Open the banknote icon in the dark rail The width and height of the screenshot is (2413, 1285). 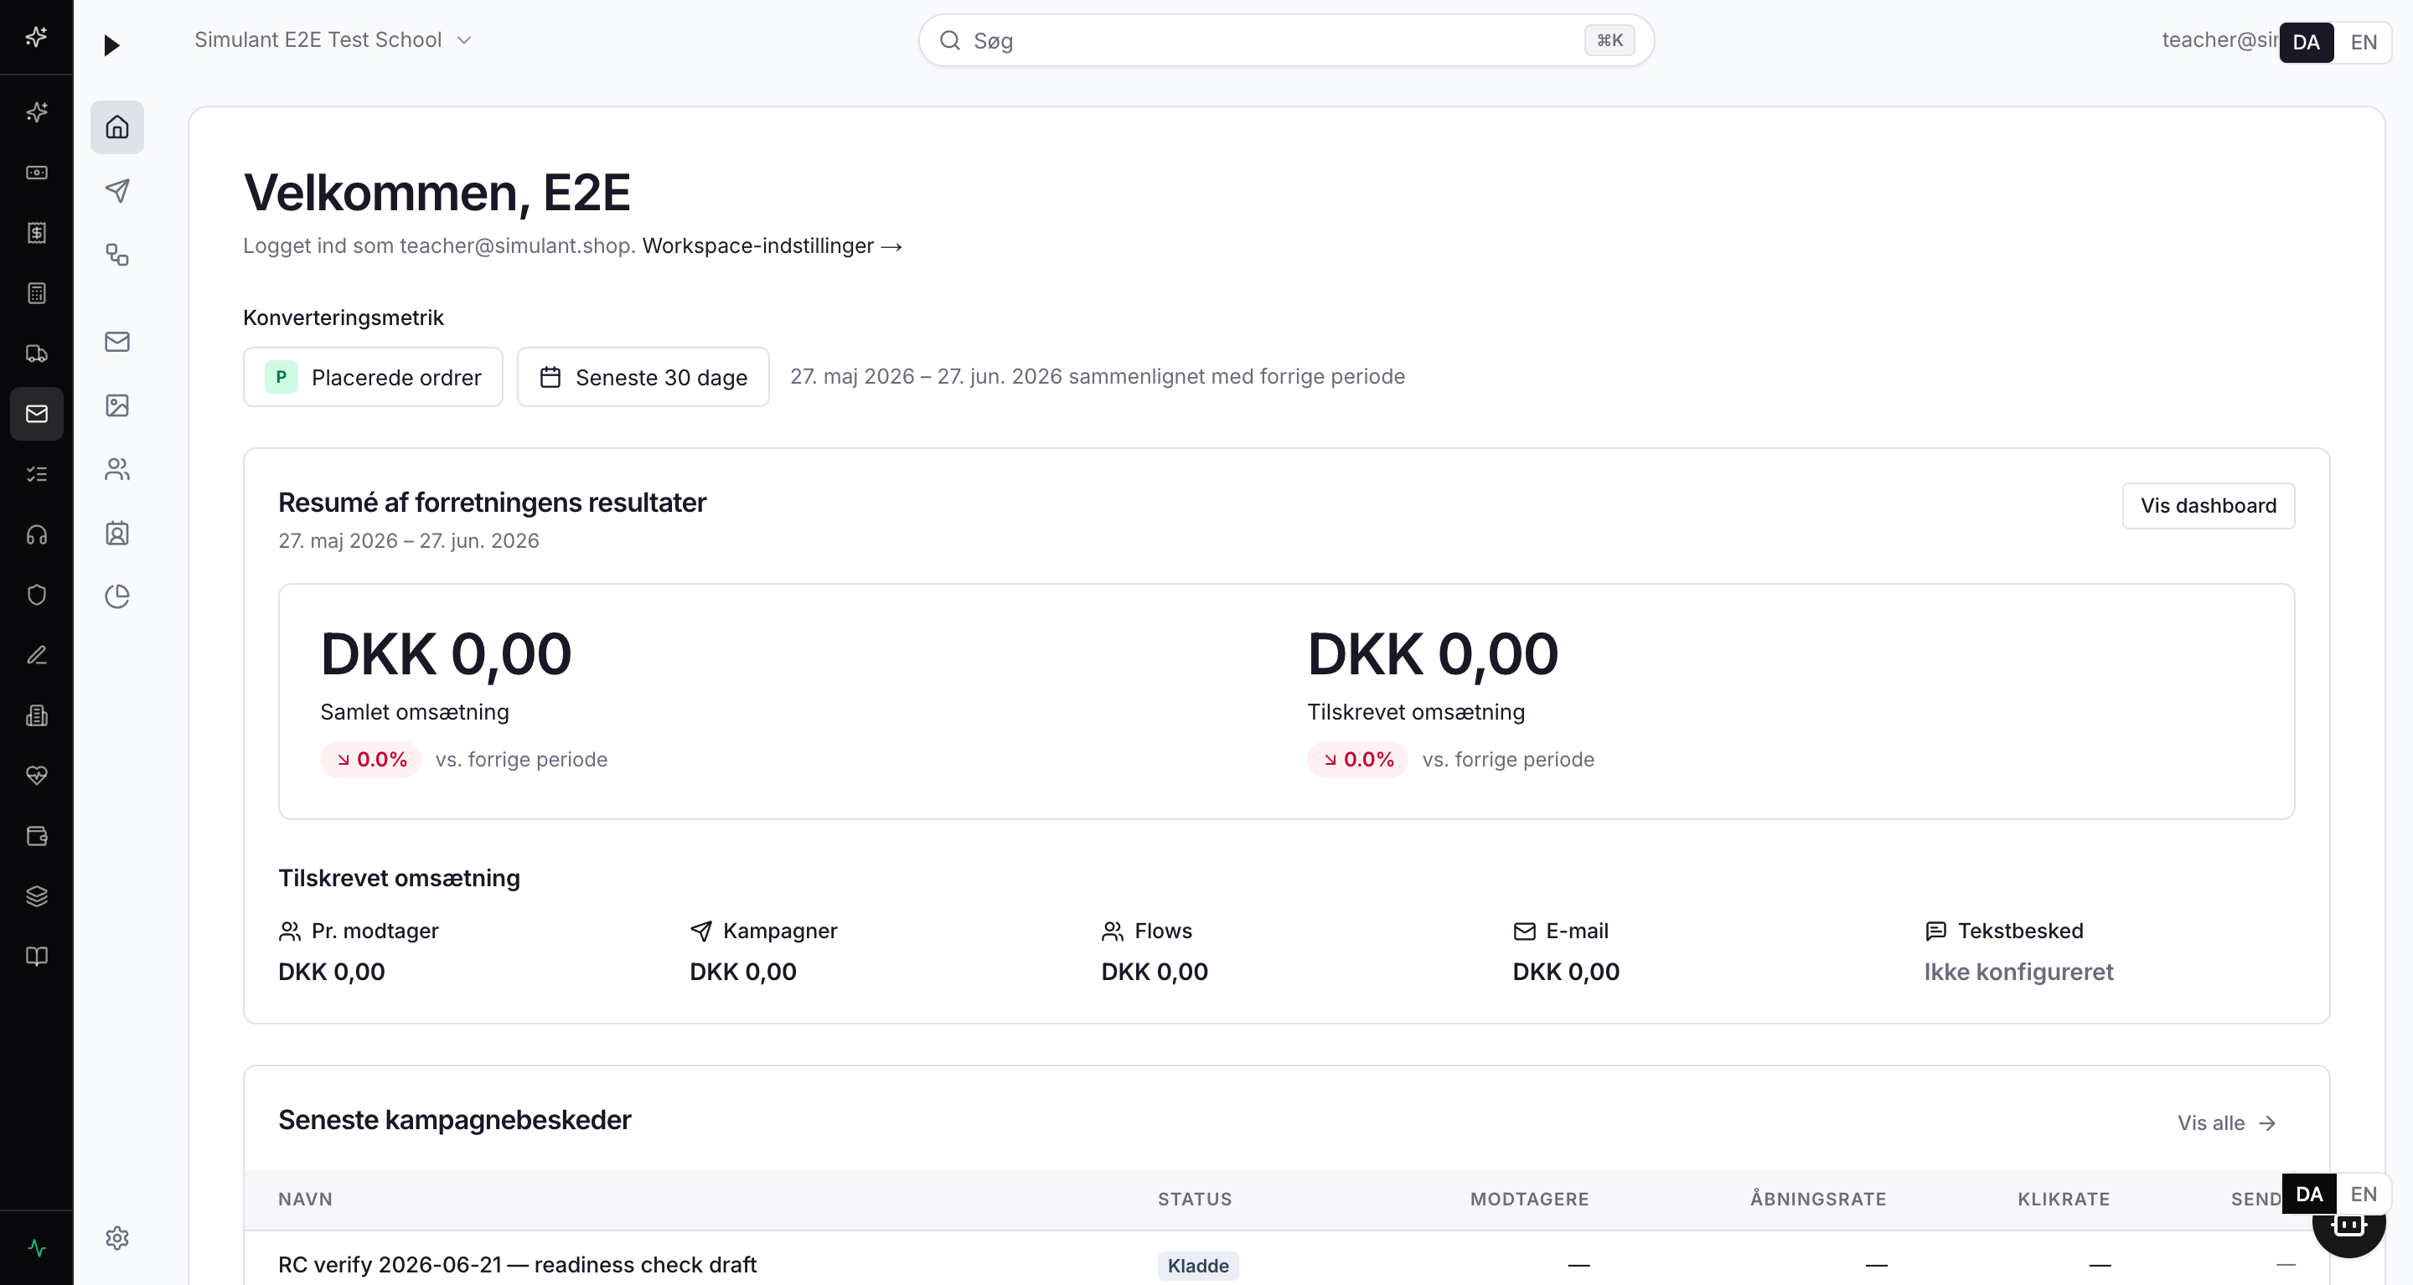click(37, 173)
